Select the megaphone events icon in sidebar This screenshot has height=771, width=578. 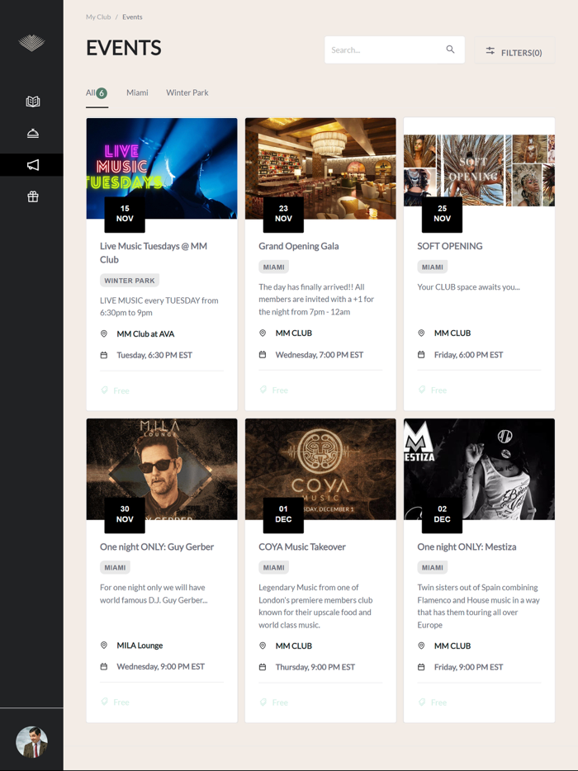coord(32,165)
